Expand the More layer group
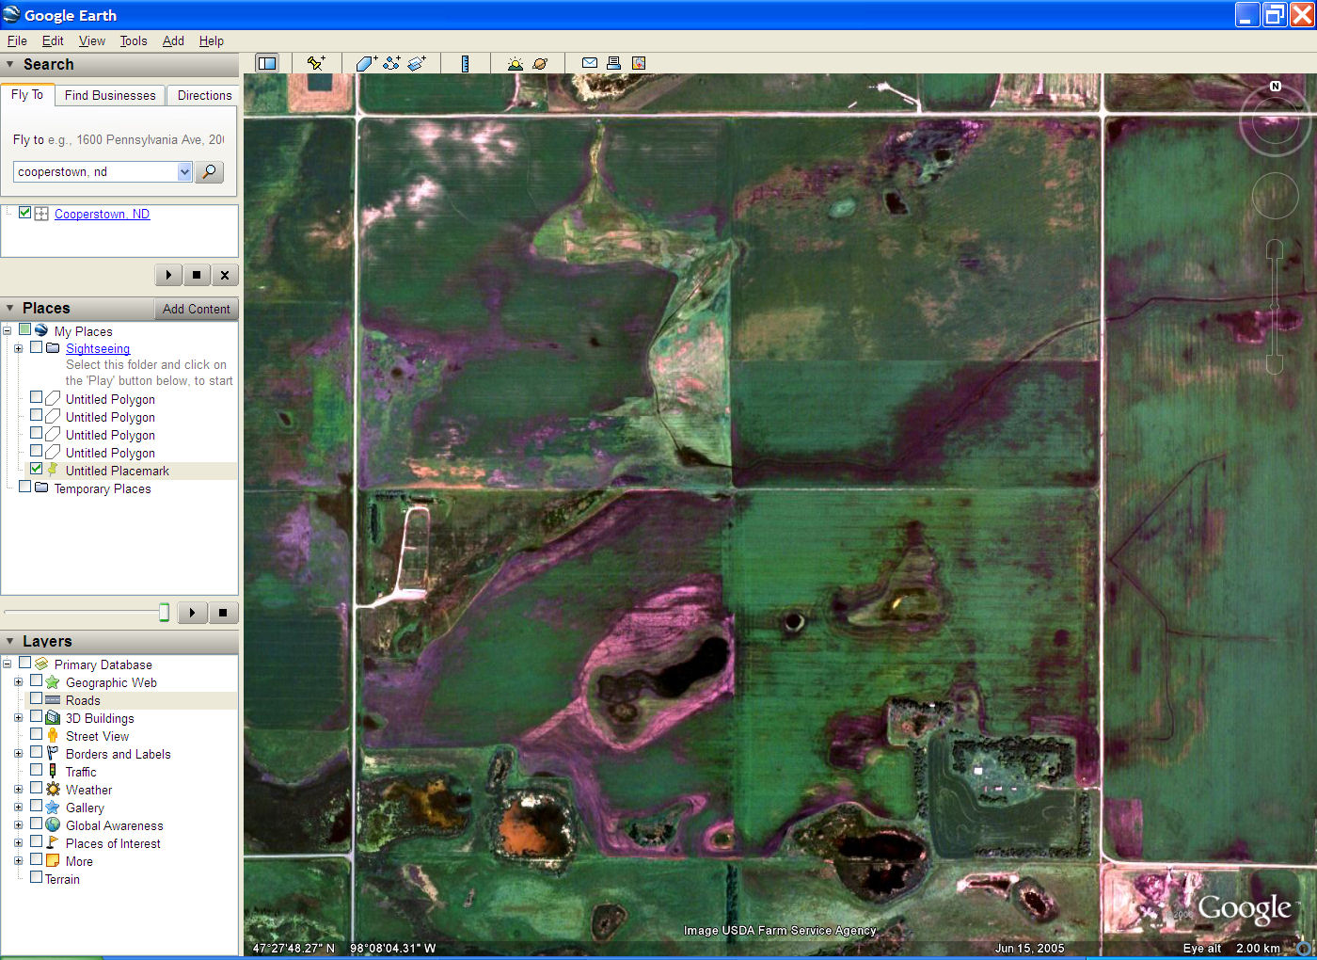The width and height of the screenshot is (1317, 960). pyautogui.click(x=18, y=860)
